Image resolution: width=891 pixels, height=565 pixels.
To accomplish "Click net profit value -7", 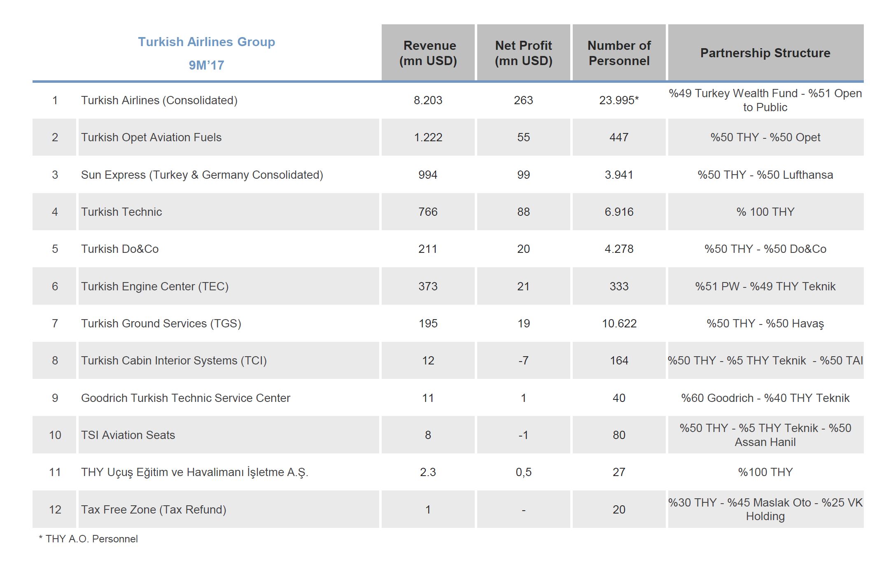I will [524, 361].
